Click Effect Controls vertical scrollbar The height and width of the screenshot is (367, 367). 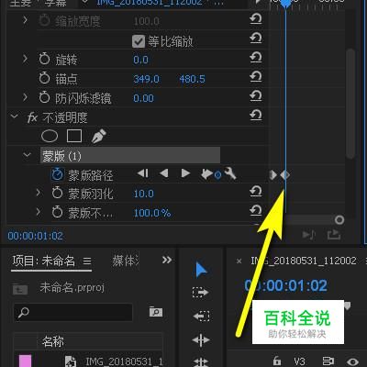pos(350,104)
